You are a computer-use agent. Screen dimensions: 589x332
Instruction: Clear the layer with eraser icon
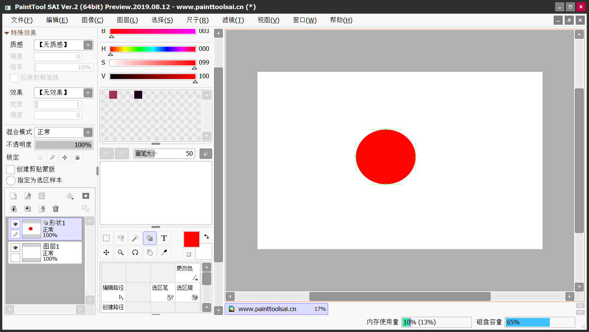(x=42, y=209)
